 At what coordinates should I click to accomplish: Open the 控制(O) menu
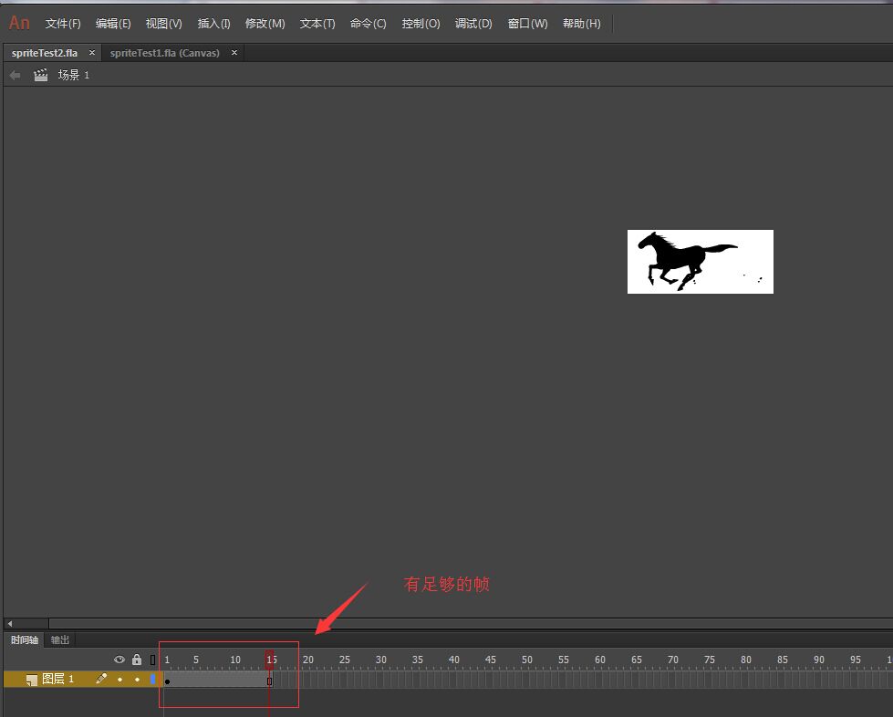(421, 23)
